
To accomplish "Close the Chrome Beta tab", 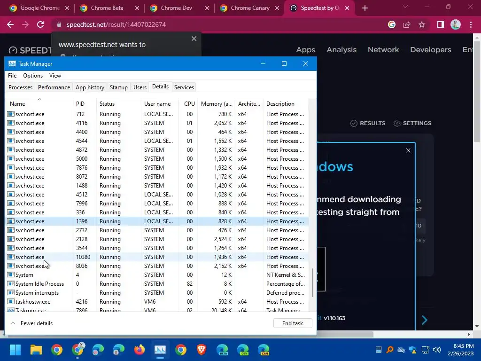I will pyautogui.click(x=138, y=8).
